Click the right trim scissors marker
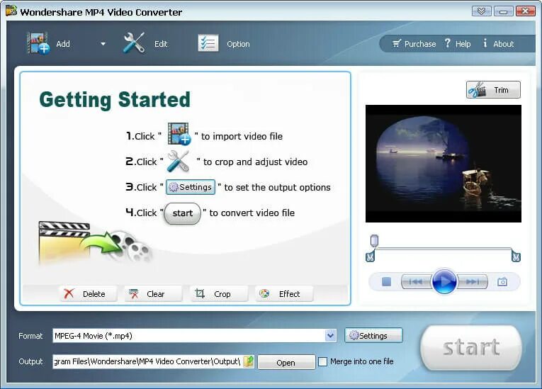This screenshot has width=542, height=389. point(516,256)
